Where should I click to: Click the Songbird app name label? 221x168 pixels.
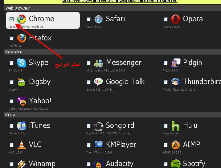pyautogui.click(x=120, y=125)
